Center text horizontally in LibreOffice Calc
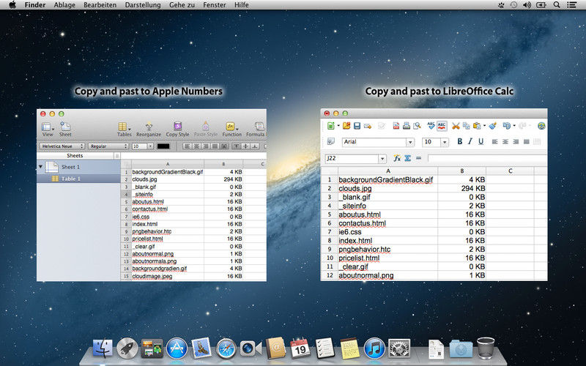The width and height of the screenshot is (586, 366). tap(505, 141)
